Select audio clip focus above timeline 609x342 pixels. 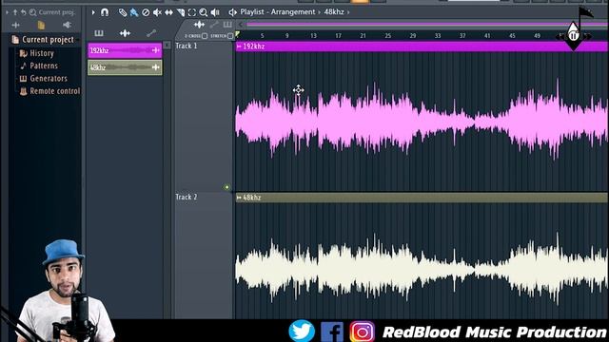[x=199, y=25]
